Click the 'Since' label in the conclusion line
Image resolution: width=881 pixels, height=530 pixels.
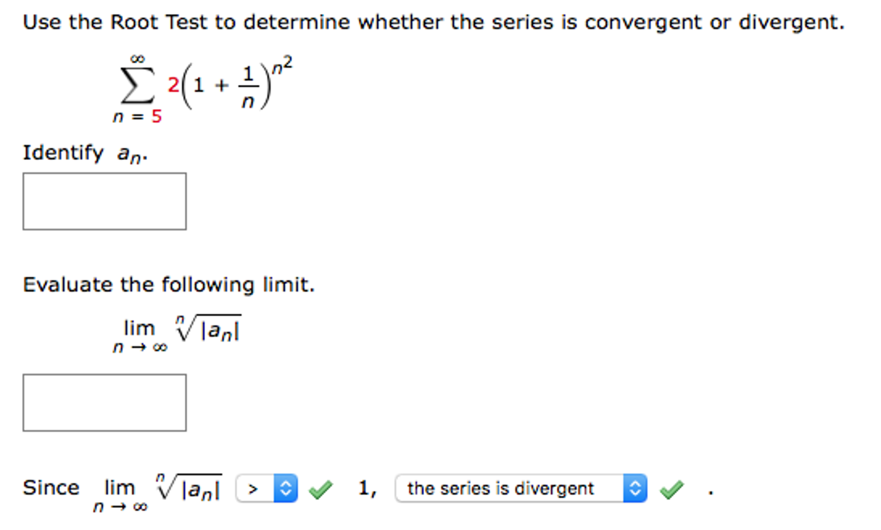[x=51, y=487]
